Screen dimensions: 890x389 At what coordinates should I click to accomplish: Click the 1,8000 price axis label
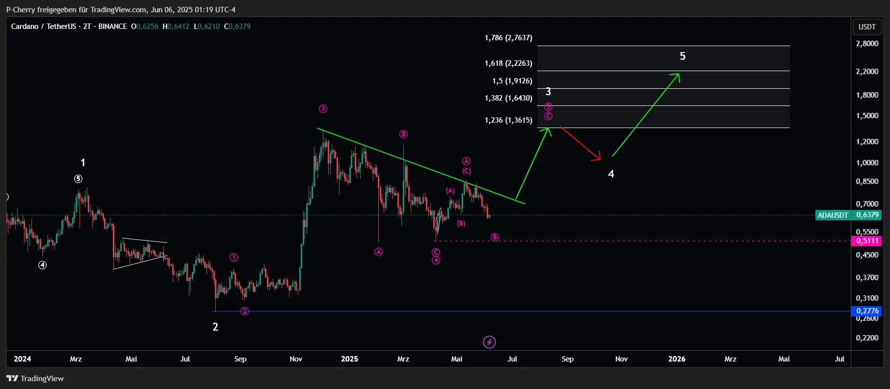[867, 95]
